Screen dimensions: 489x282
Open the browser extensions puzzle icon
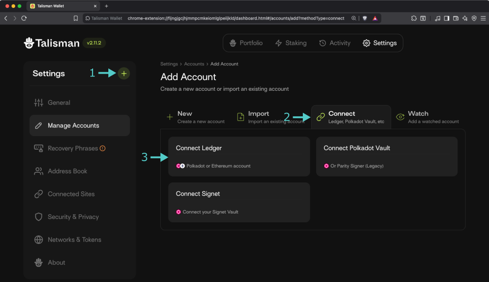coord(414,19)
